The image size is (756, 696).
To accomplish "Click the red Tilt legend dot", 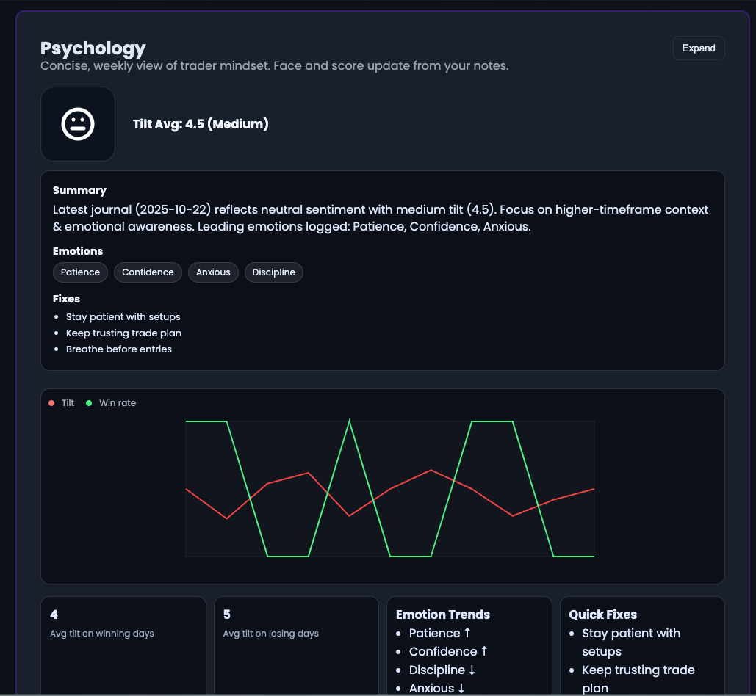I will (50, 402).
